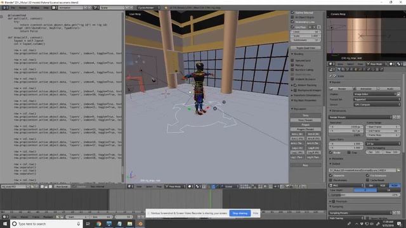Image resolution: width=406 pixels, height=228 pixels.
Task: Click the Compression slider in Output
Action: (x=365, y=195)
